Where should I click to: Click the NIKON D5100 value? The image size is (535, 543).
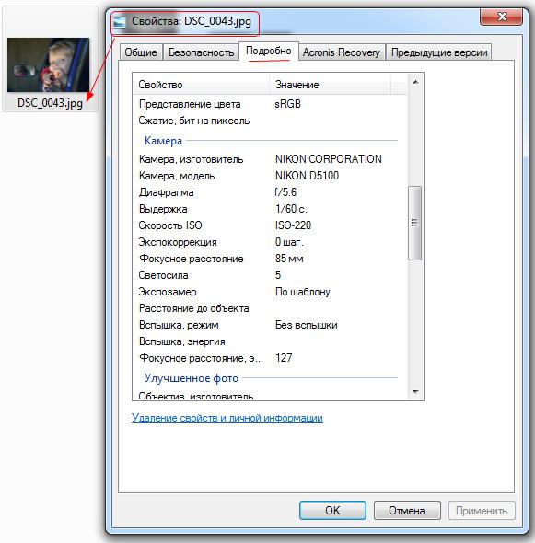307,176
